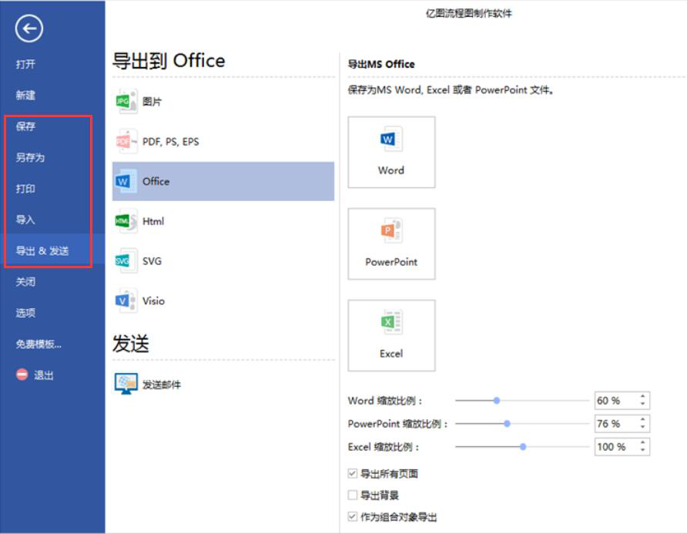Select the 图片 export option
The height and width of the screenshot is (534, 687).
pos(152,102)
